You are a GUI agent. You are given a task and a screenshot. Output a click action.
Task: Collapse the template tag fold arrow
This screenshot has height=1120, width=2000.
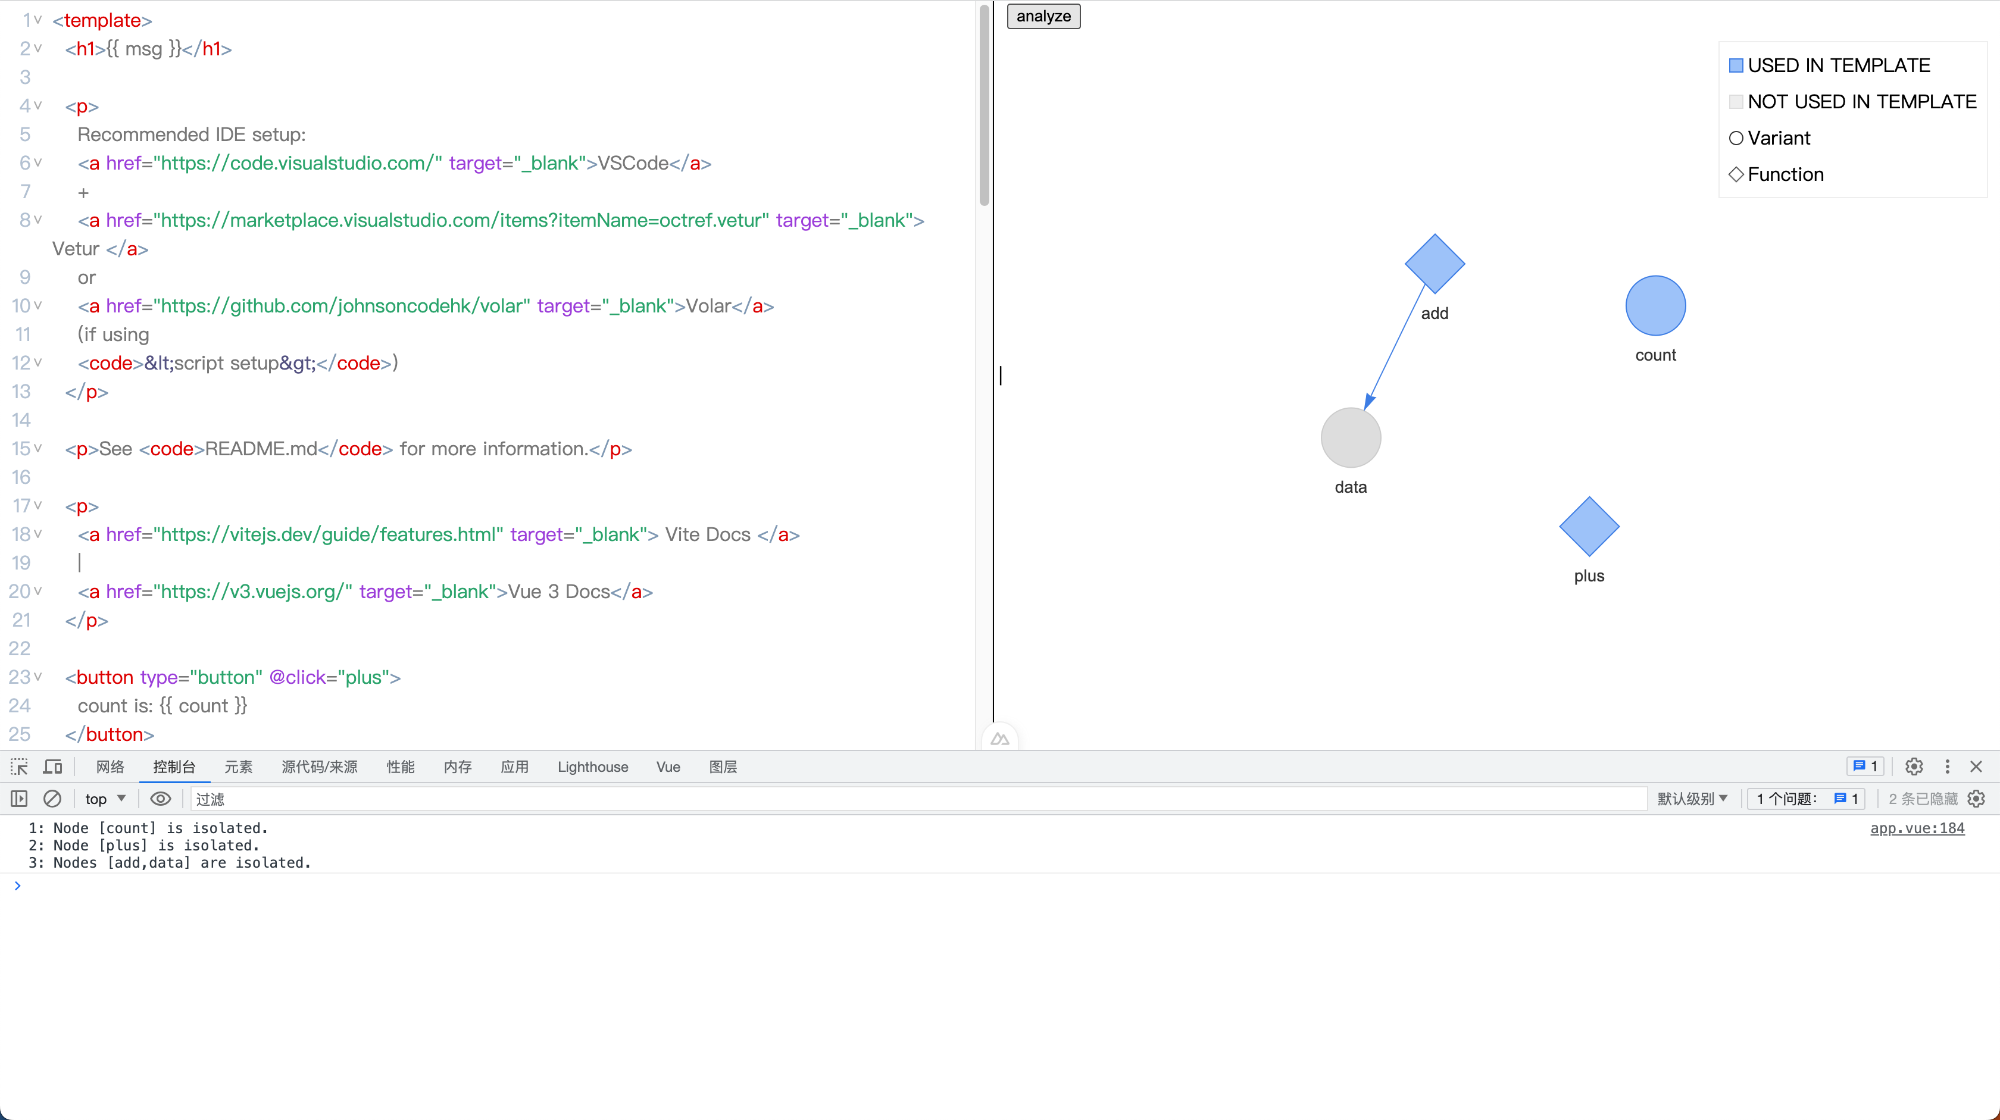[x=38, y=20]
